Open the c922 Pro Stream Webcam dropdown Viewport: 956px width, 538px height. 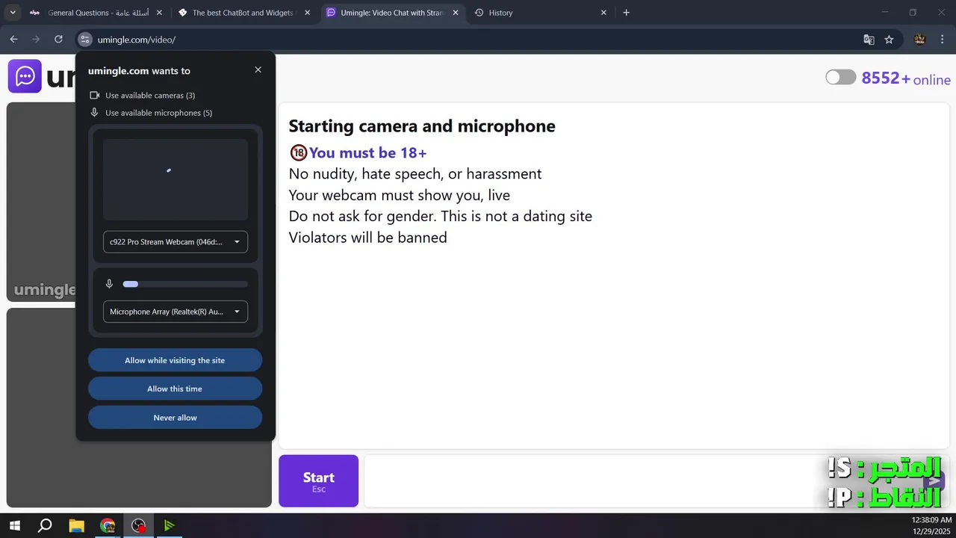click(x=176, y=242)
